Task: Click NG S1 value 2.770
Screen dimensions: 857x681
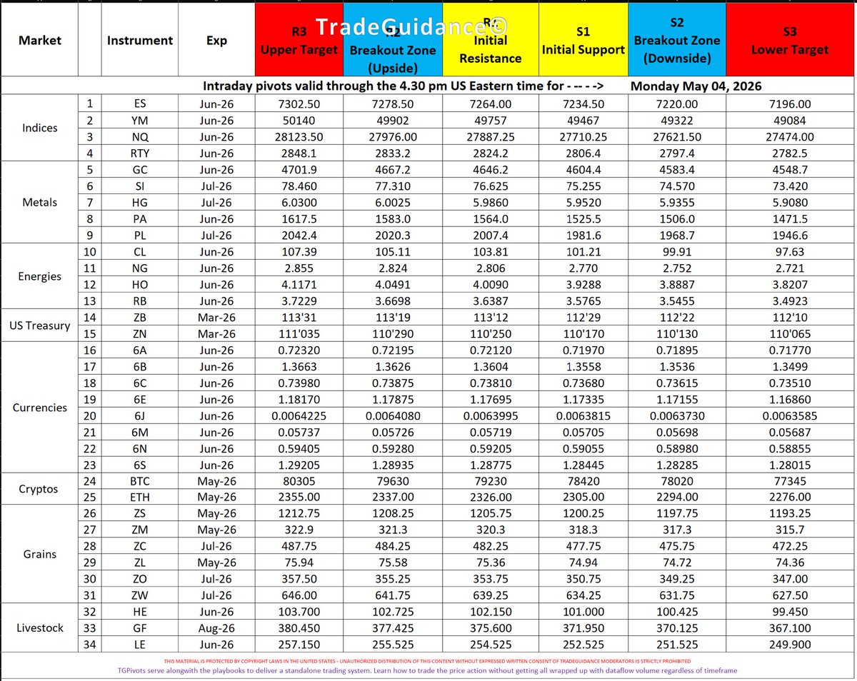Action: coord(583,268)
